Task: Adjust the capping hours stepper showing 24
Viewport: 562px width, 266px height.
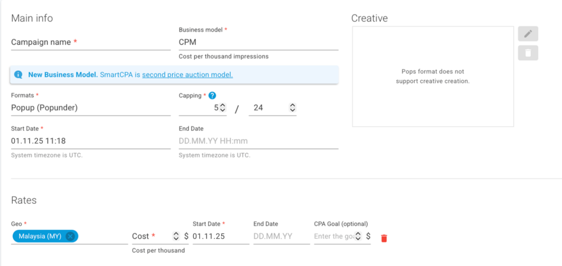Action: pyautogui.click(x=293, y=108)
